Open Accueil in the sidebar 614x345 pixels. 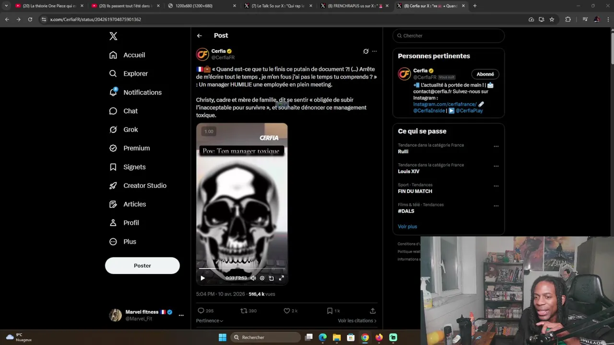pyautogui.click(x=127, y=55)
